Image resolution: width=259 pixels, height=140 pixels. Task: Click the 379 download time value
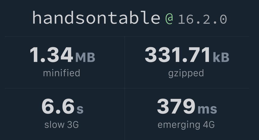point(176,107)
